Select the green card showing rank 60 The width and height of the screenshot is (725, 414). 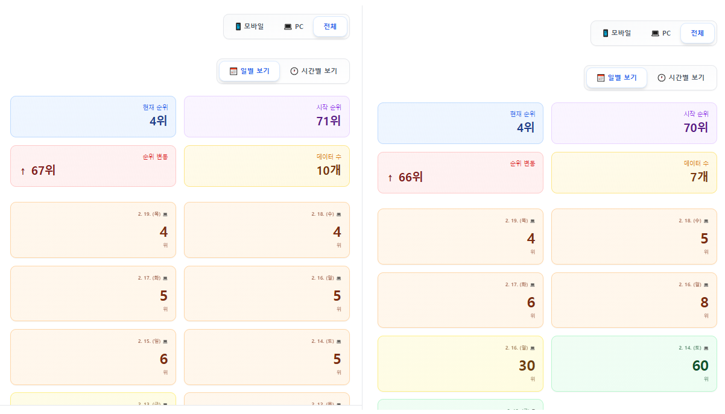pyautogui.click(x=634, y=363)
